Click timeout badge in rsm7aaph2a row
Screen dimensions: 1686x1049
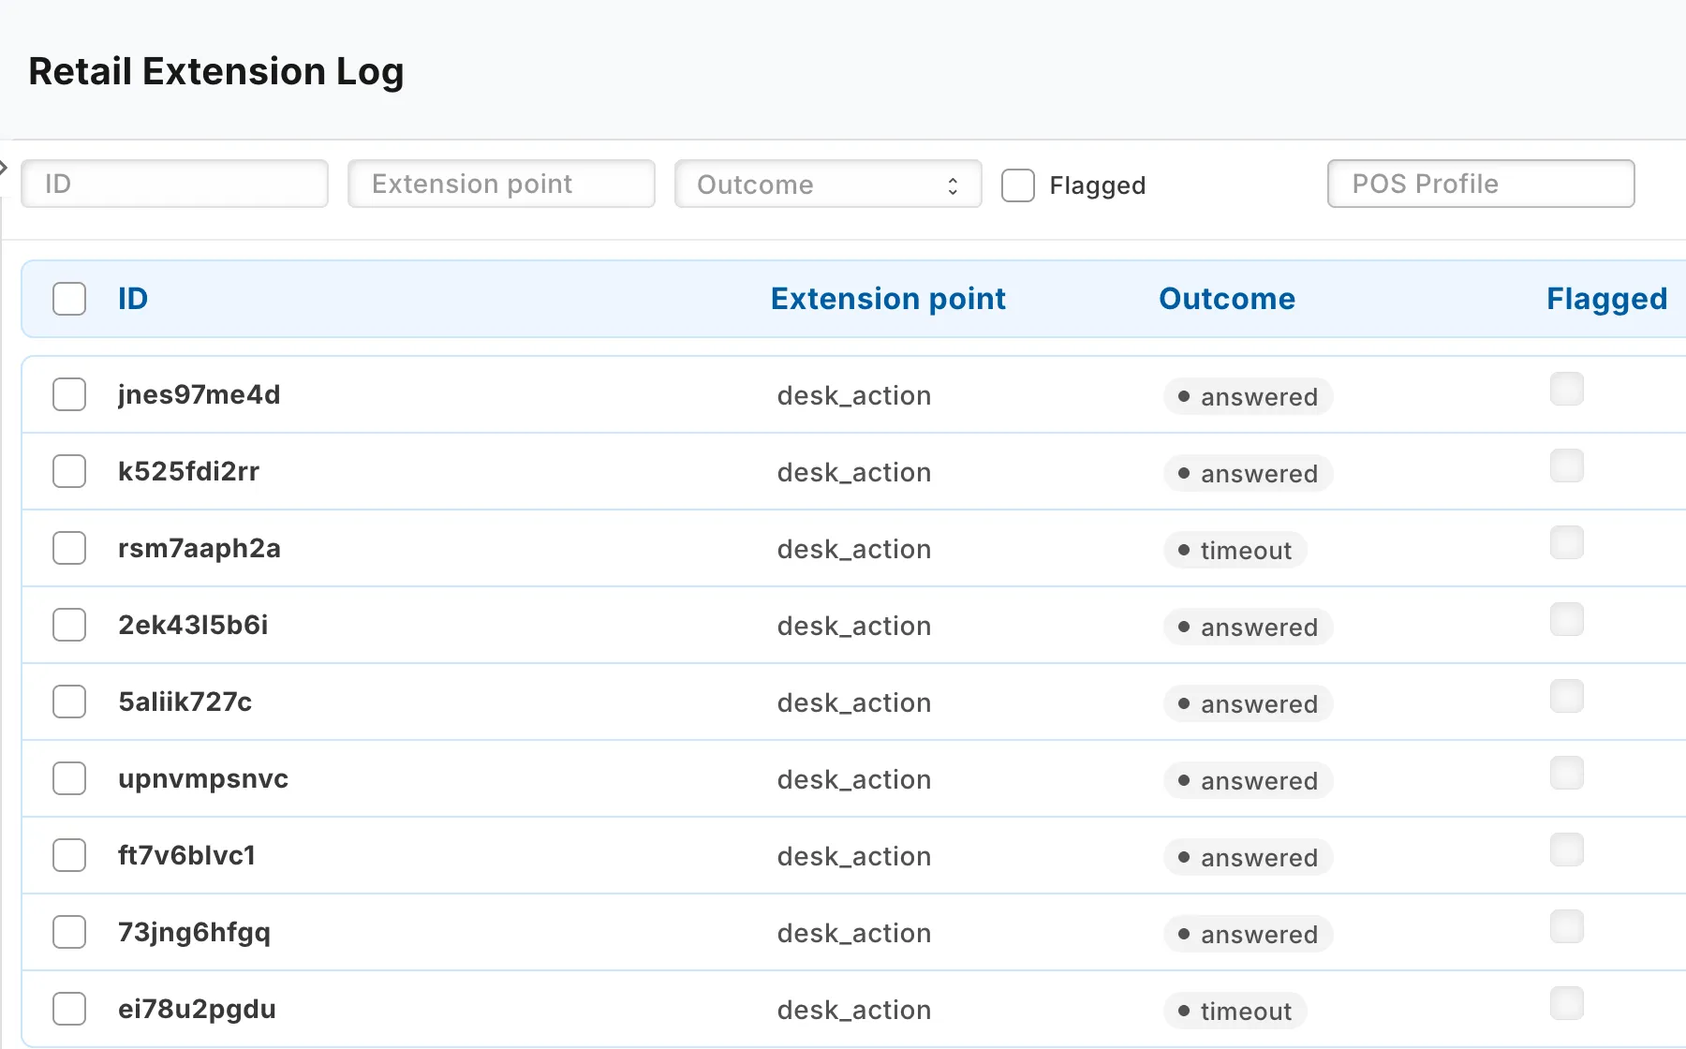(1235, 550)
